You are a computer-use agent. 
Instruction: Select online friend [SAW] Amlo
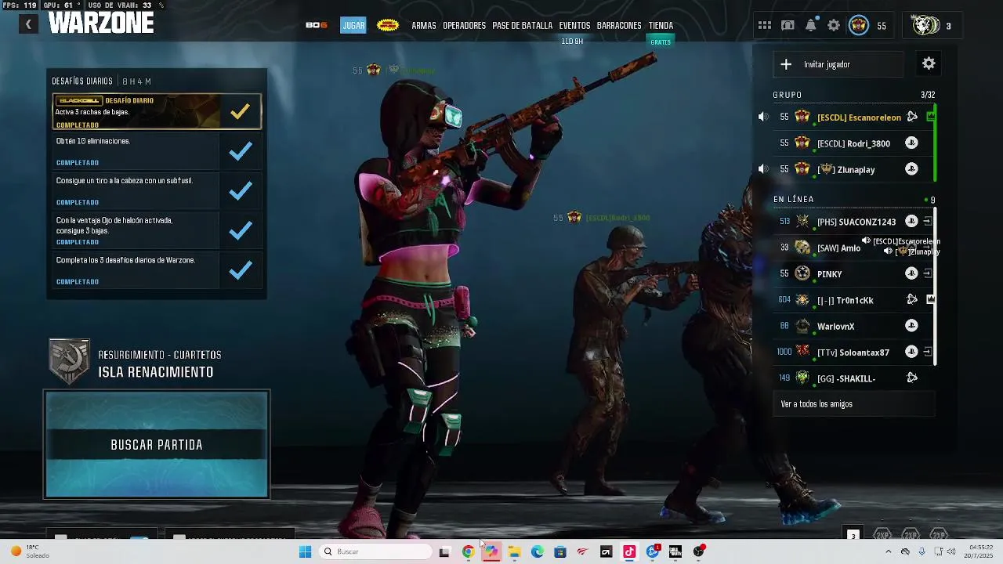pos(853,248)
